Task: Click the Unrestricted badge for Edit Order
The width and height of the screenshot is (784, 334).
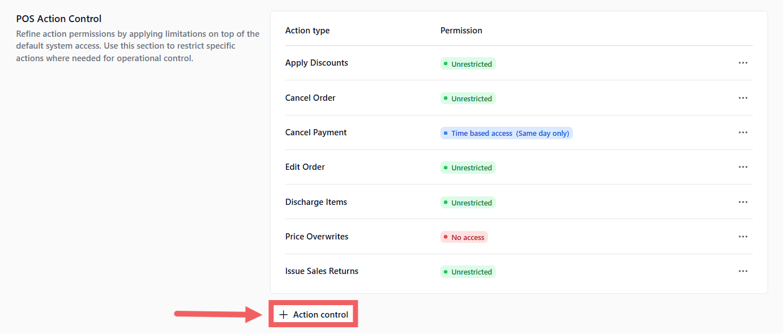Action: coord(468,168)
